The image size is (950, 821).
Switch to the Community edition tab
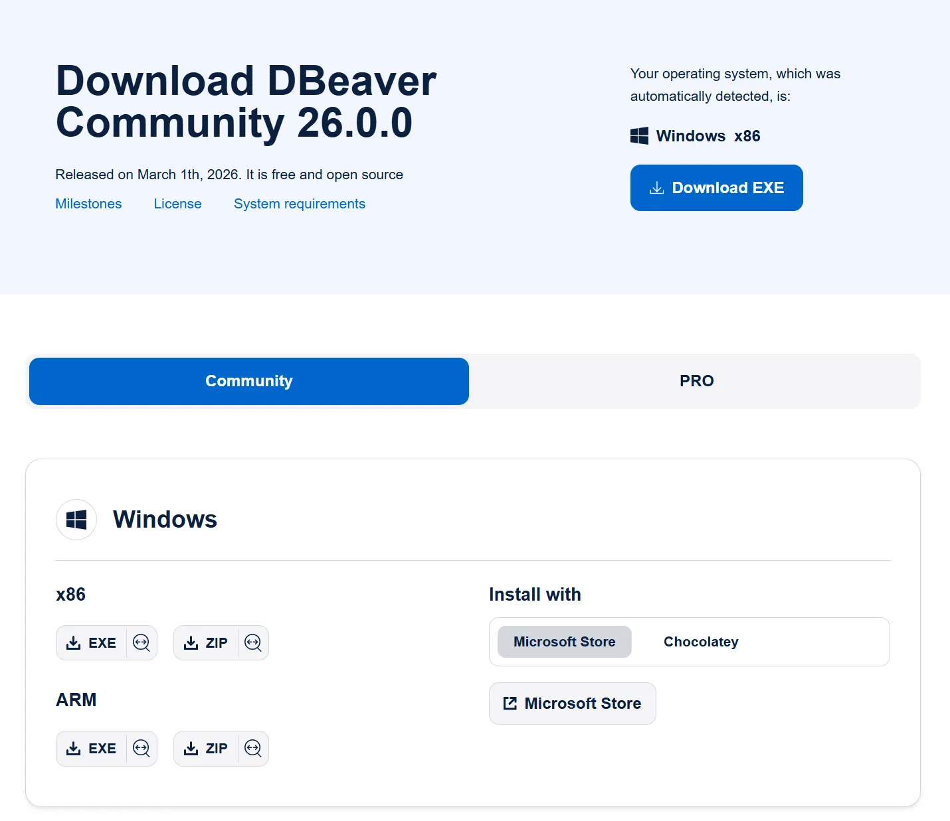249,381
